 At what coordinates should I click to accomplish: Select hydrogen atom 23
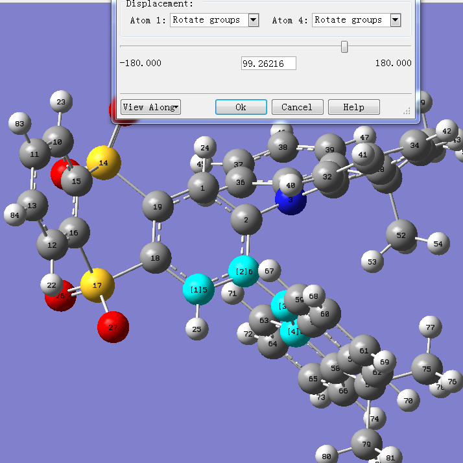61,102
